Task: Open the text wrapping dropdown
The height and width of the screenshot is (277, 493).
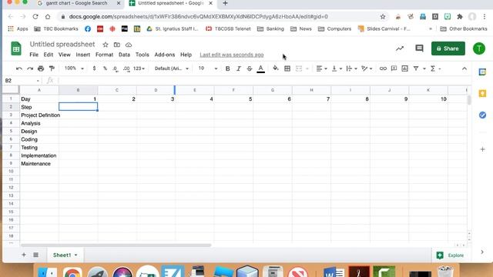Action: (x=351, y=68)
